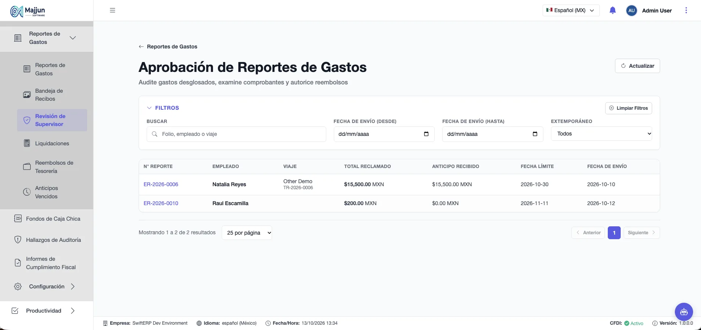Click the Bandeja de Recibos inbox icon
The height and width of the screenshot is (330, 701).
point(27,95)
